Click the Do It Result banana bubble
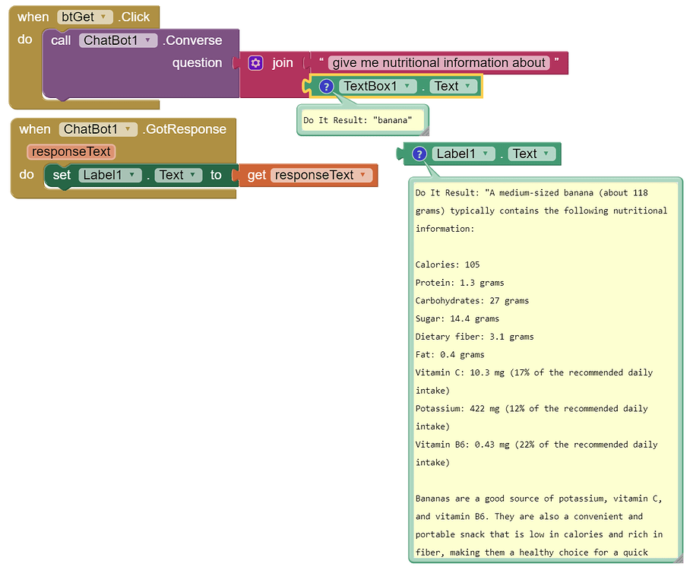Viewport: 693px width, 570px height. [x=362, y=119]
